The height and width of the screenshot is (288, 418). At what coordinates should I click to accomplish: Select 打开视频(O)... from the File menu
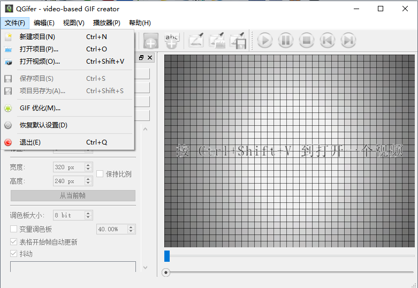40,62
